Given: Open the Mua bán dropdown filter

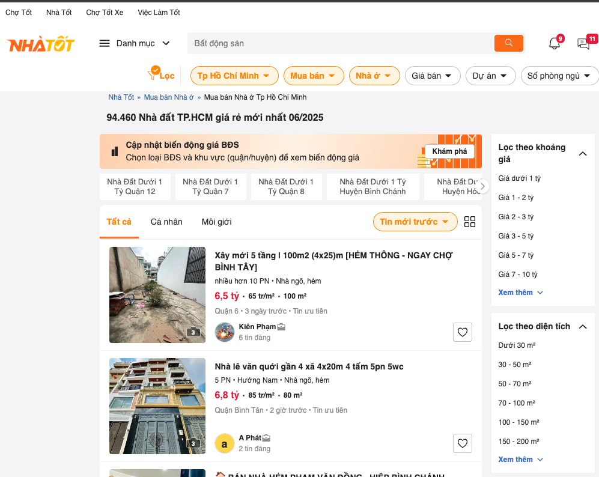Looking at the screenshot, I should point(314,76).
